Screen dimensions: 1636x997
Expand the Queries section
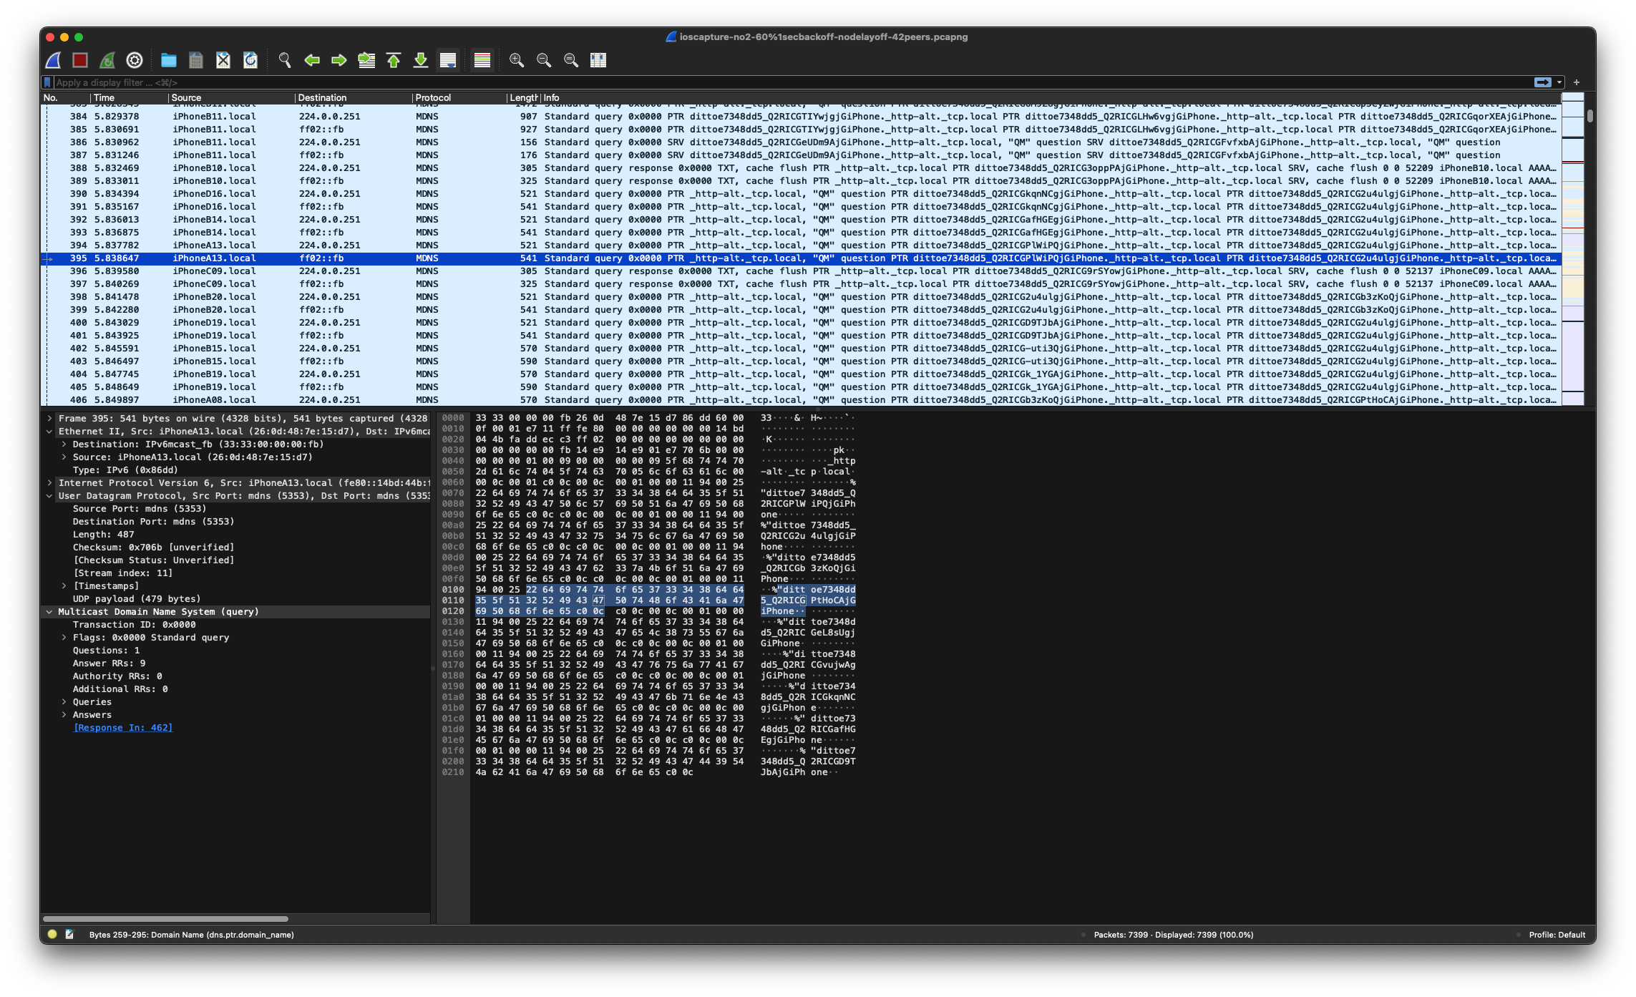(x=64, y=702)
